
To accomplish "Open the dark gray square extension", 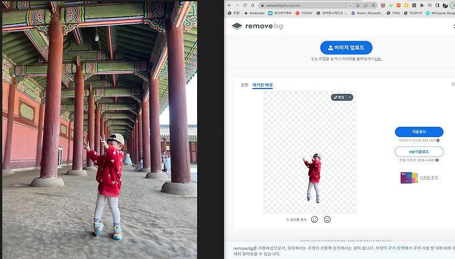I will (x=414, y=5).
